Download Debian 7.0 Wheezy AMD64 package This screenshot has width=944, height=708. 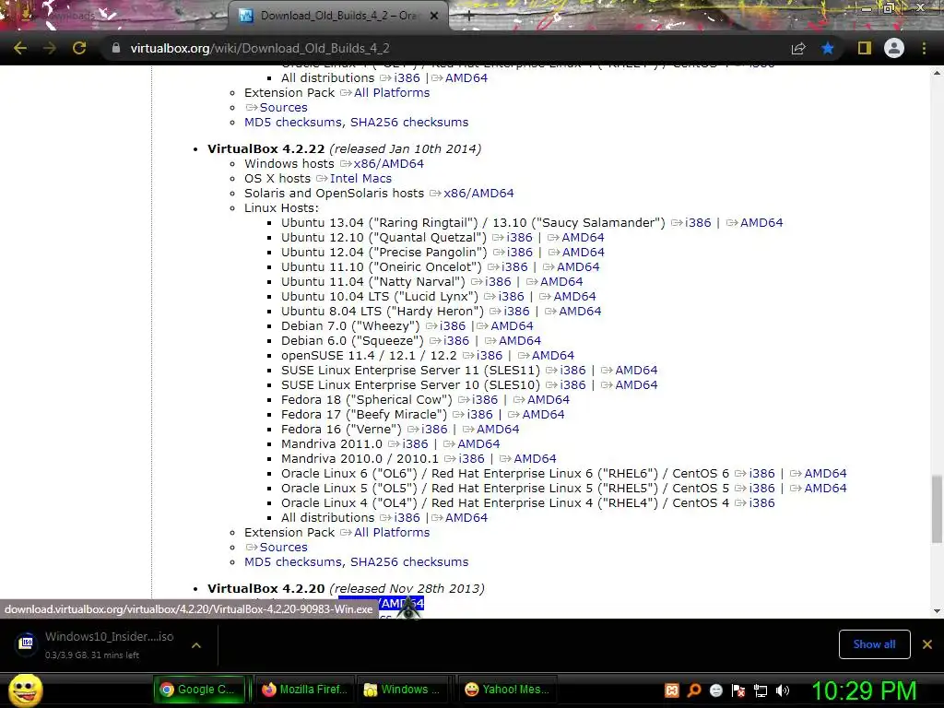512,326
